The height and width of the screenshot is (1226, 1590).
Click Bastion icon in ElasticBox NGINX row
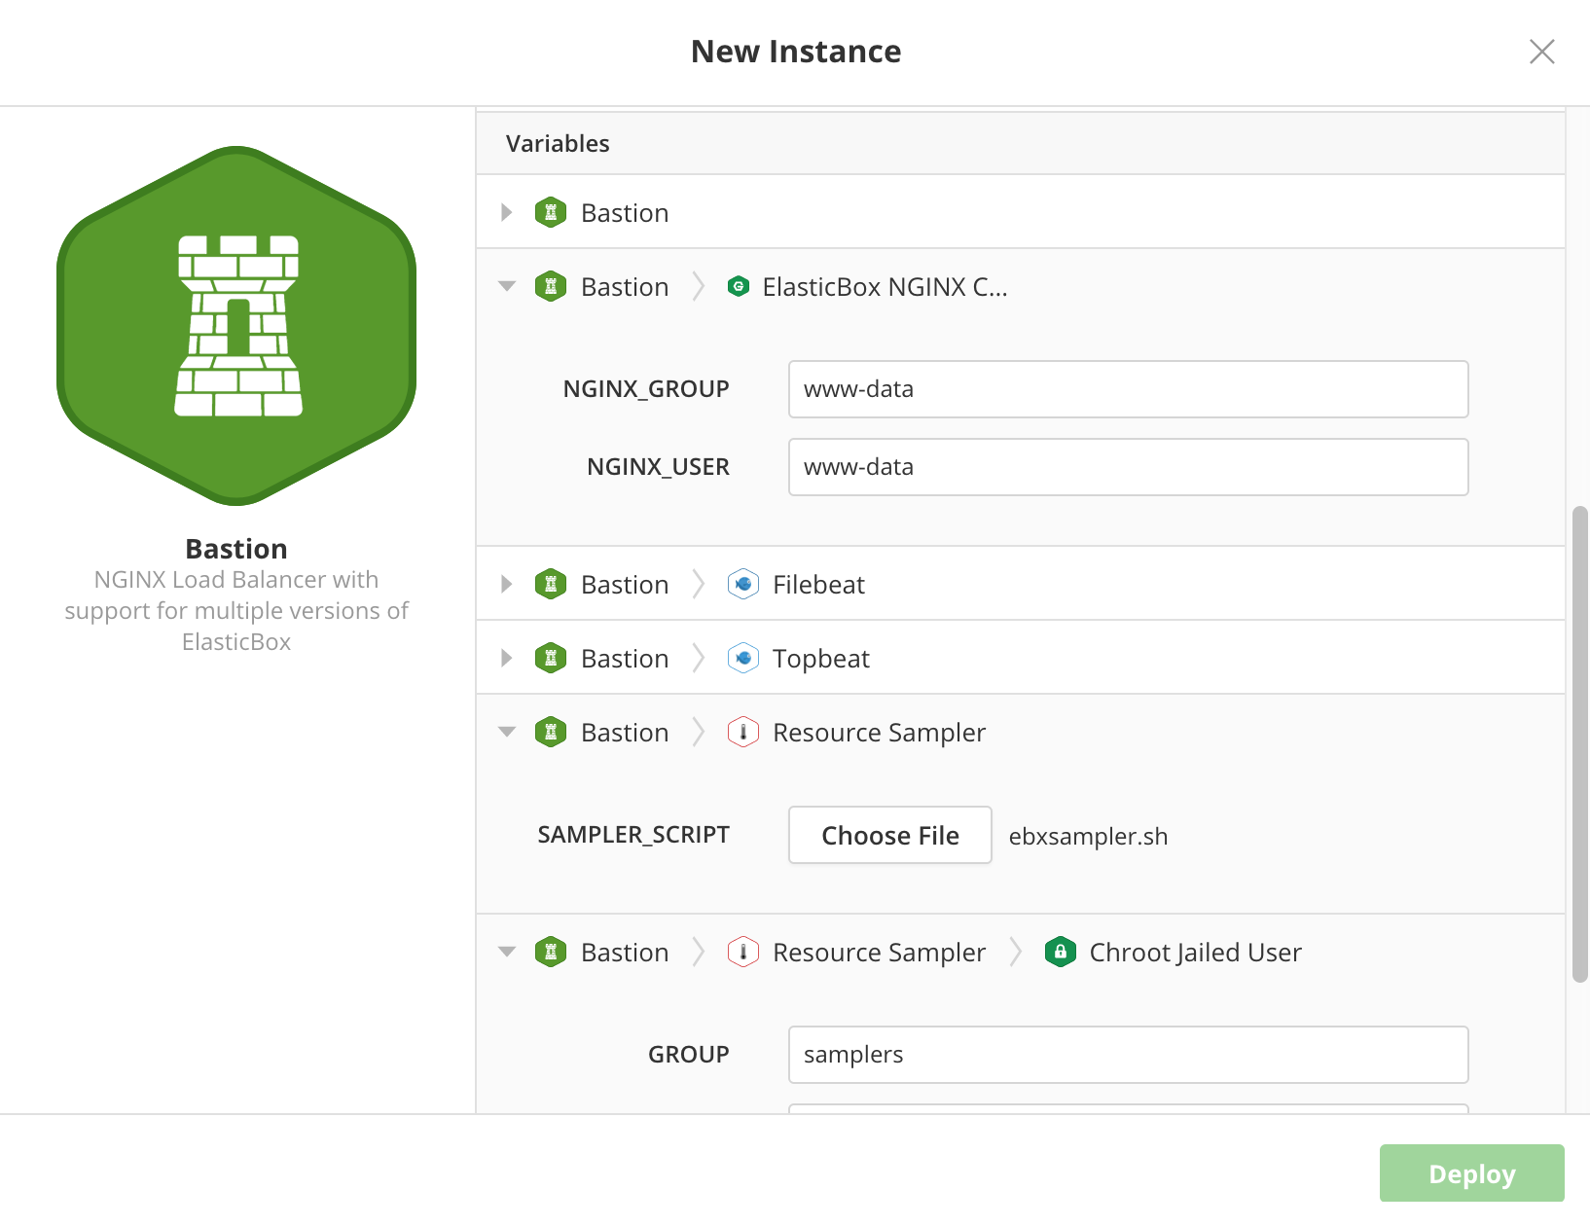pos(551,286)
